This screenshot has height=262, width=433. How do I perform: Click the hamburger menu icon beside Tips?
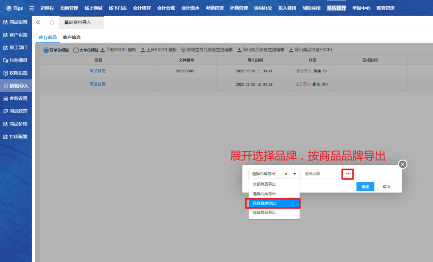[x=32, y=8]
